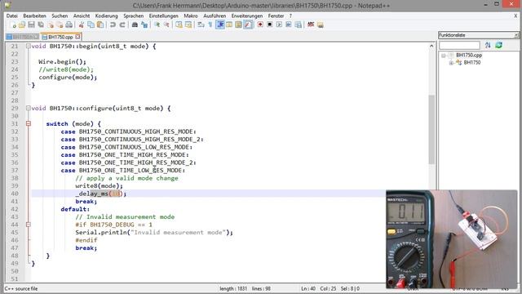
Task: Zoom in using toolbar icon
Action: (157, 24)
